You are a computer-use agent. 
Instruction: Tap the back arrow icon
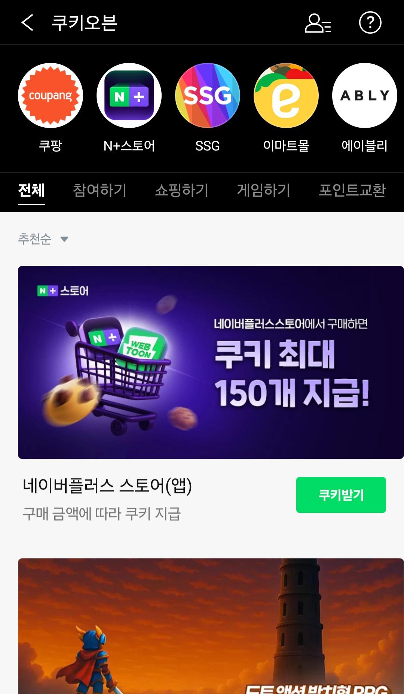pos(27,22)
